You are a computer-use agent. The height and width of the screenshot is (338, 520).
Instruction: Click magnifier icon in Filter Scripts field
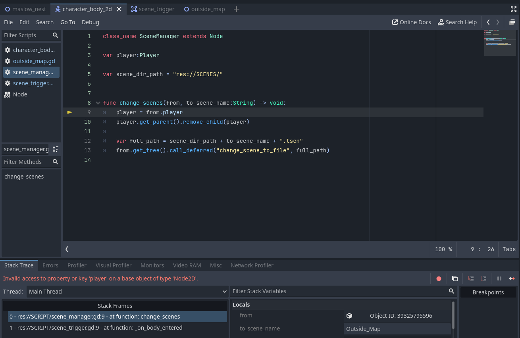tap(56, 35)
